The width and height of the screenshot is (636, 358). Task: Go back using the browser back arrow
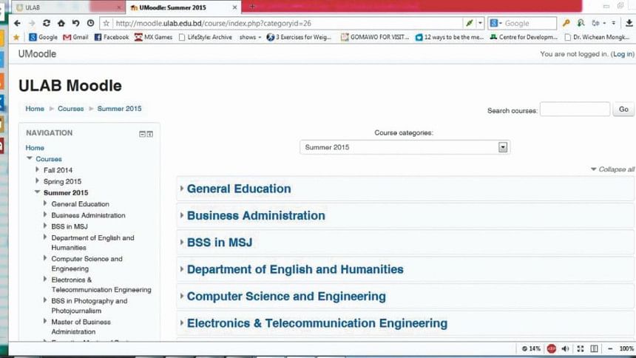[18, 23]
